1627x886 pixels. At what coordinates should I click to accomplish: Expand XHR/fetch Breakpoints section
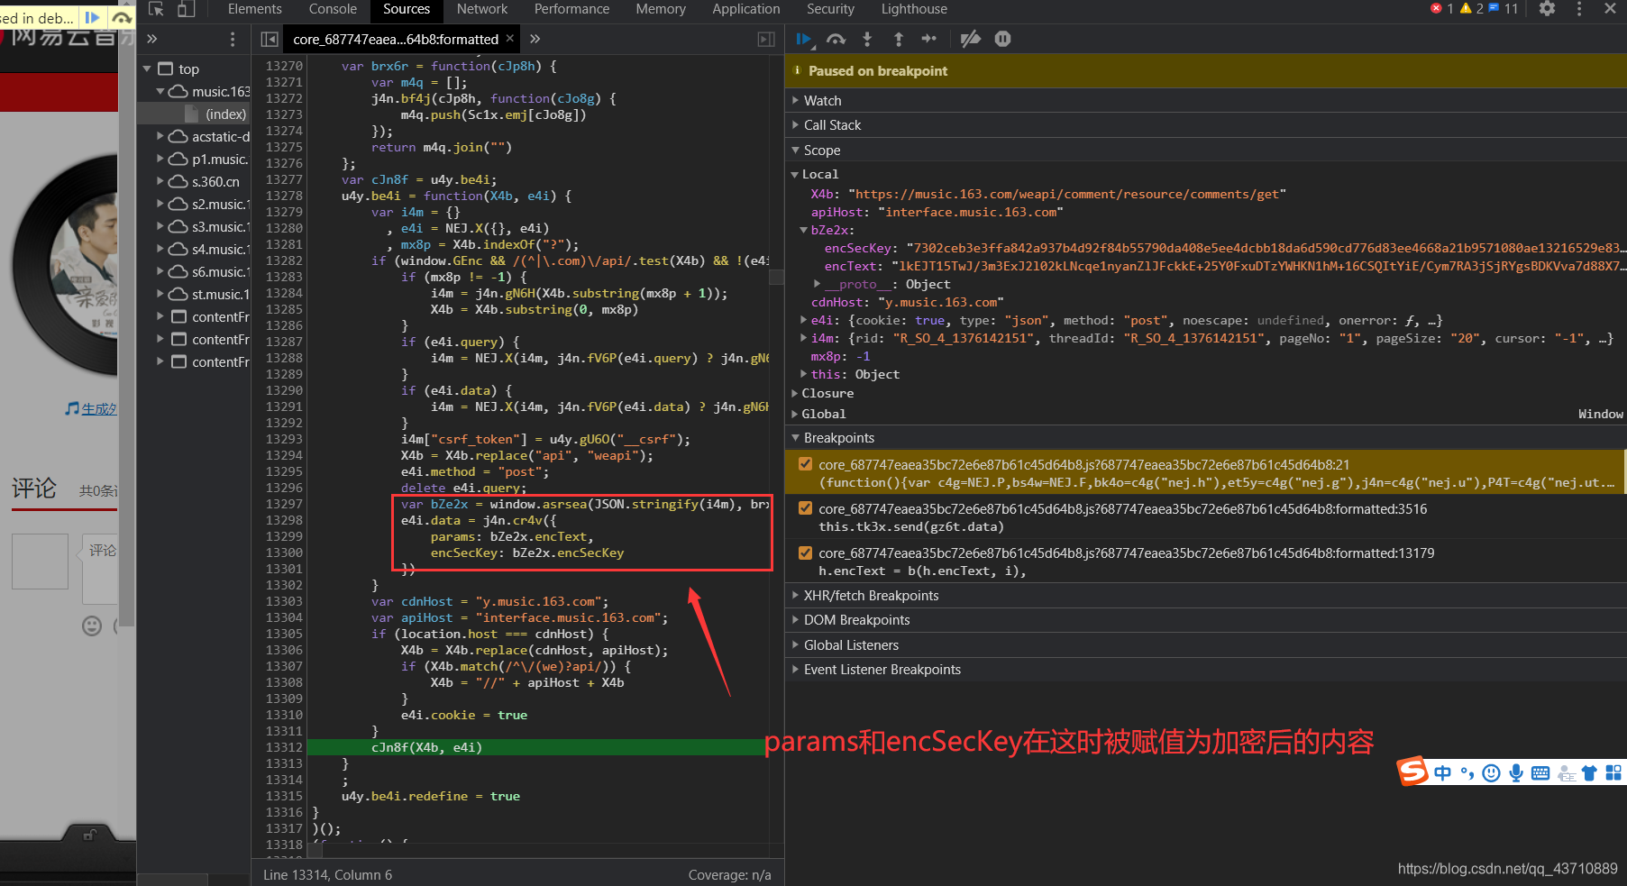click(871, 595)
